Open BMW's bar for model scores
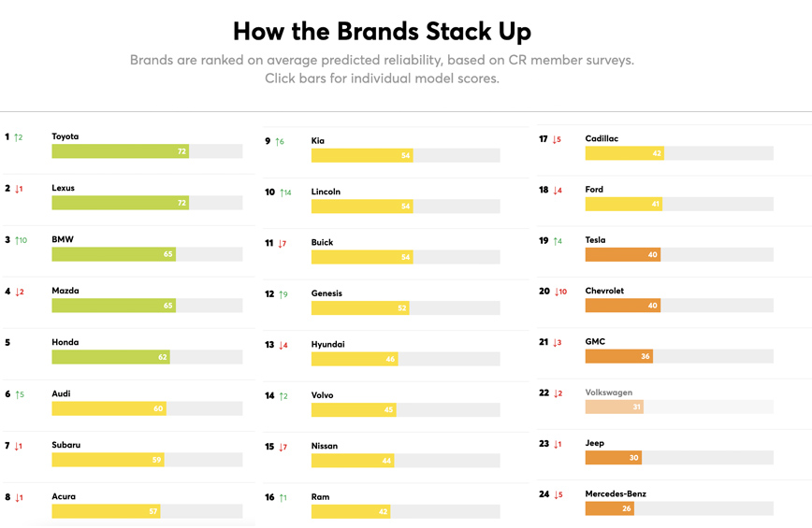 tap(113, 254)
